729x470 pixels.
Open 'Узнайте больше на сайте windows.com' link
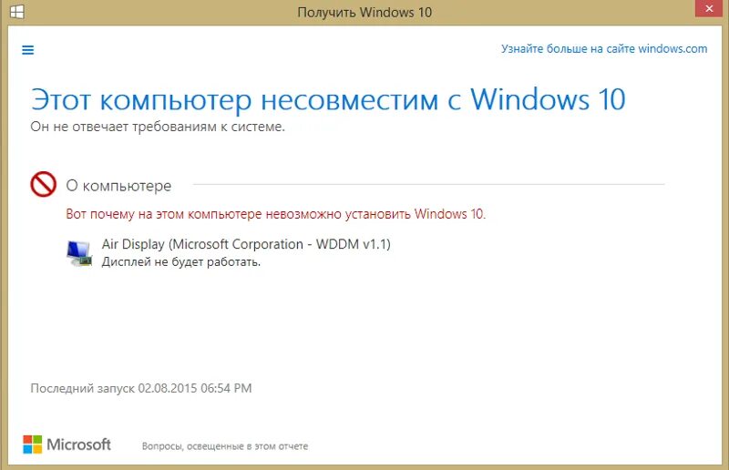[604, 49]
